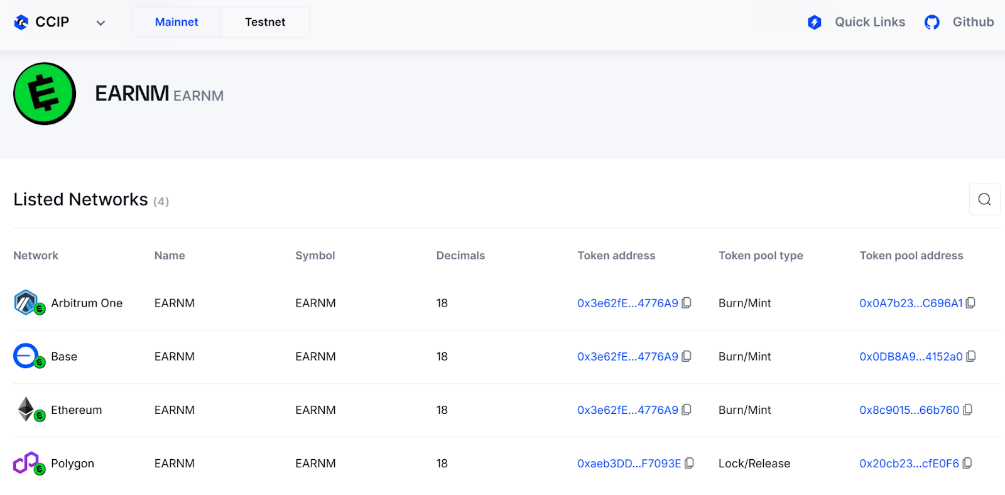Click the Token address column header
The image size is (1005, 495).
pos(616,256)
